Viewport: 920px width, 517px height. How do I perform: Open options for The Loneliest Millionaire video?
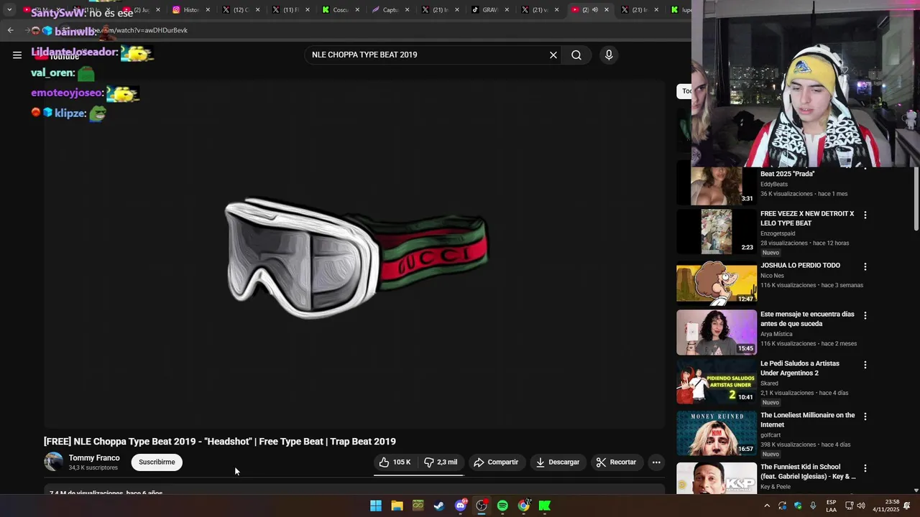coord(865,416)
